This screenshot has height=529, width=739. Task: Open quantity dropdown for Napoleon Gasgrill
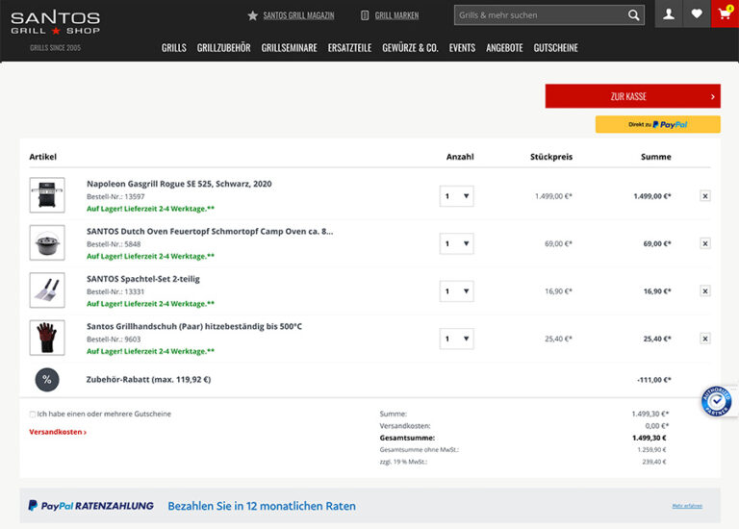coord(457,196)
